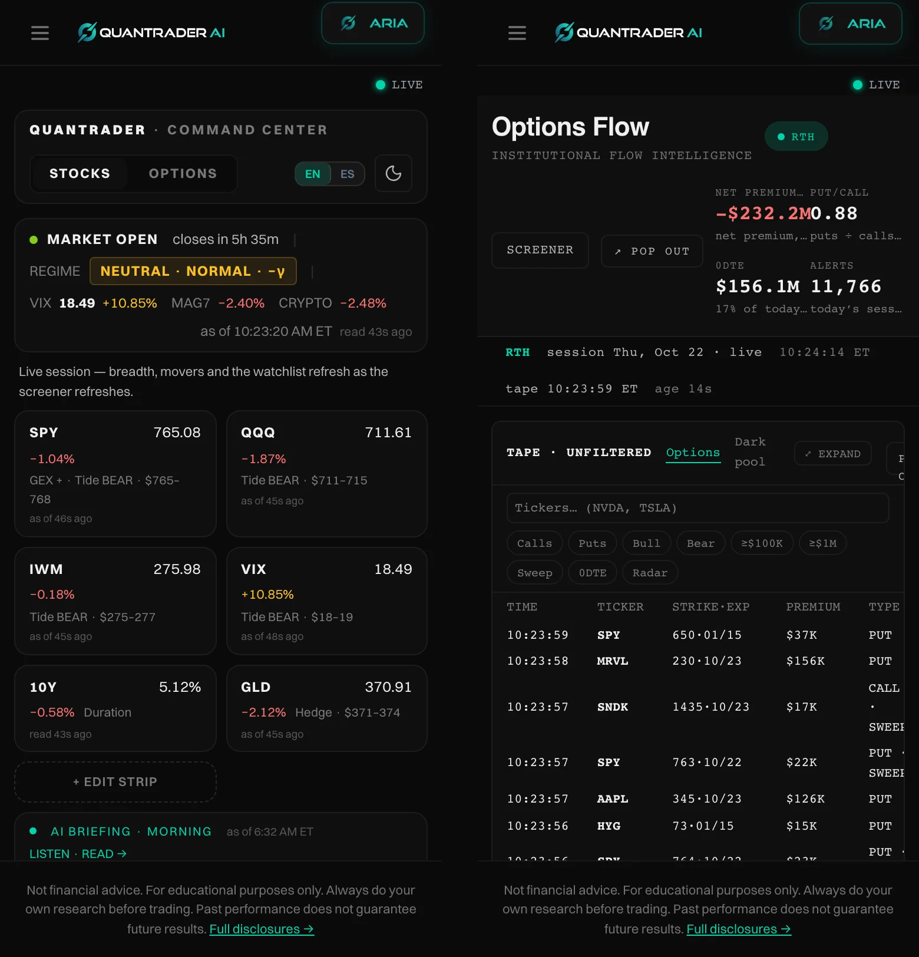Click the SCREENER button
This screenshot has height=957, width=919.
point(540,250)
